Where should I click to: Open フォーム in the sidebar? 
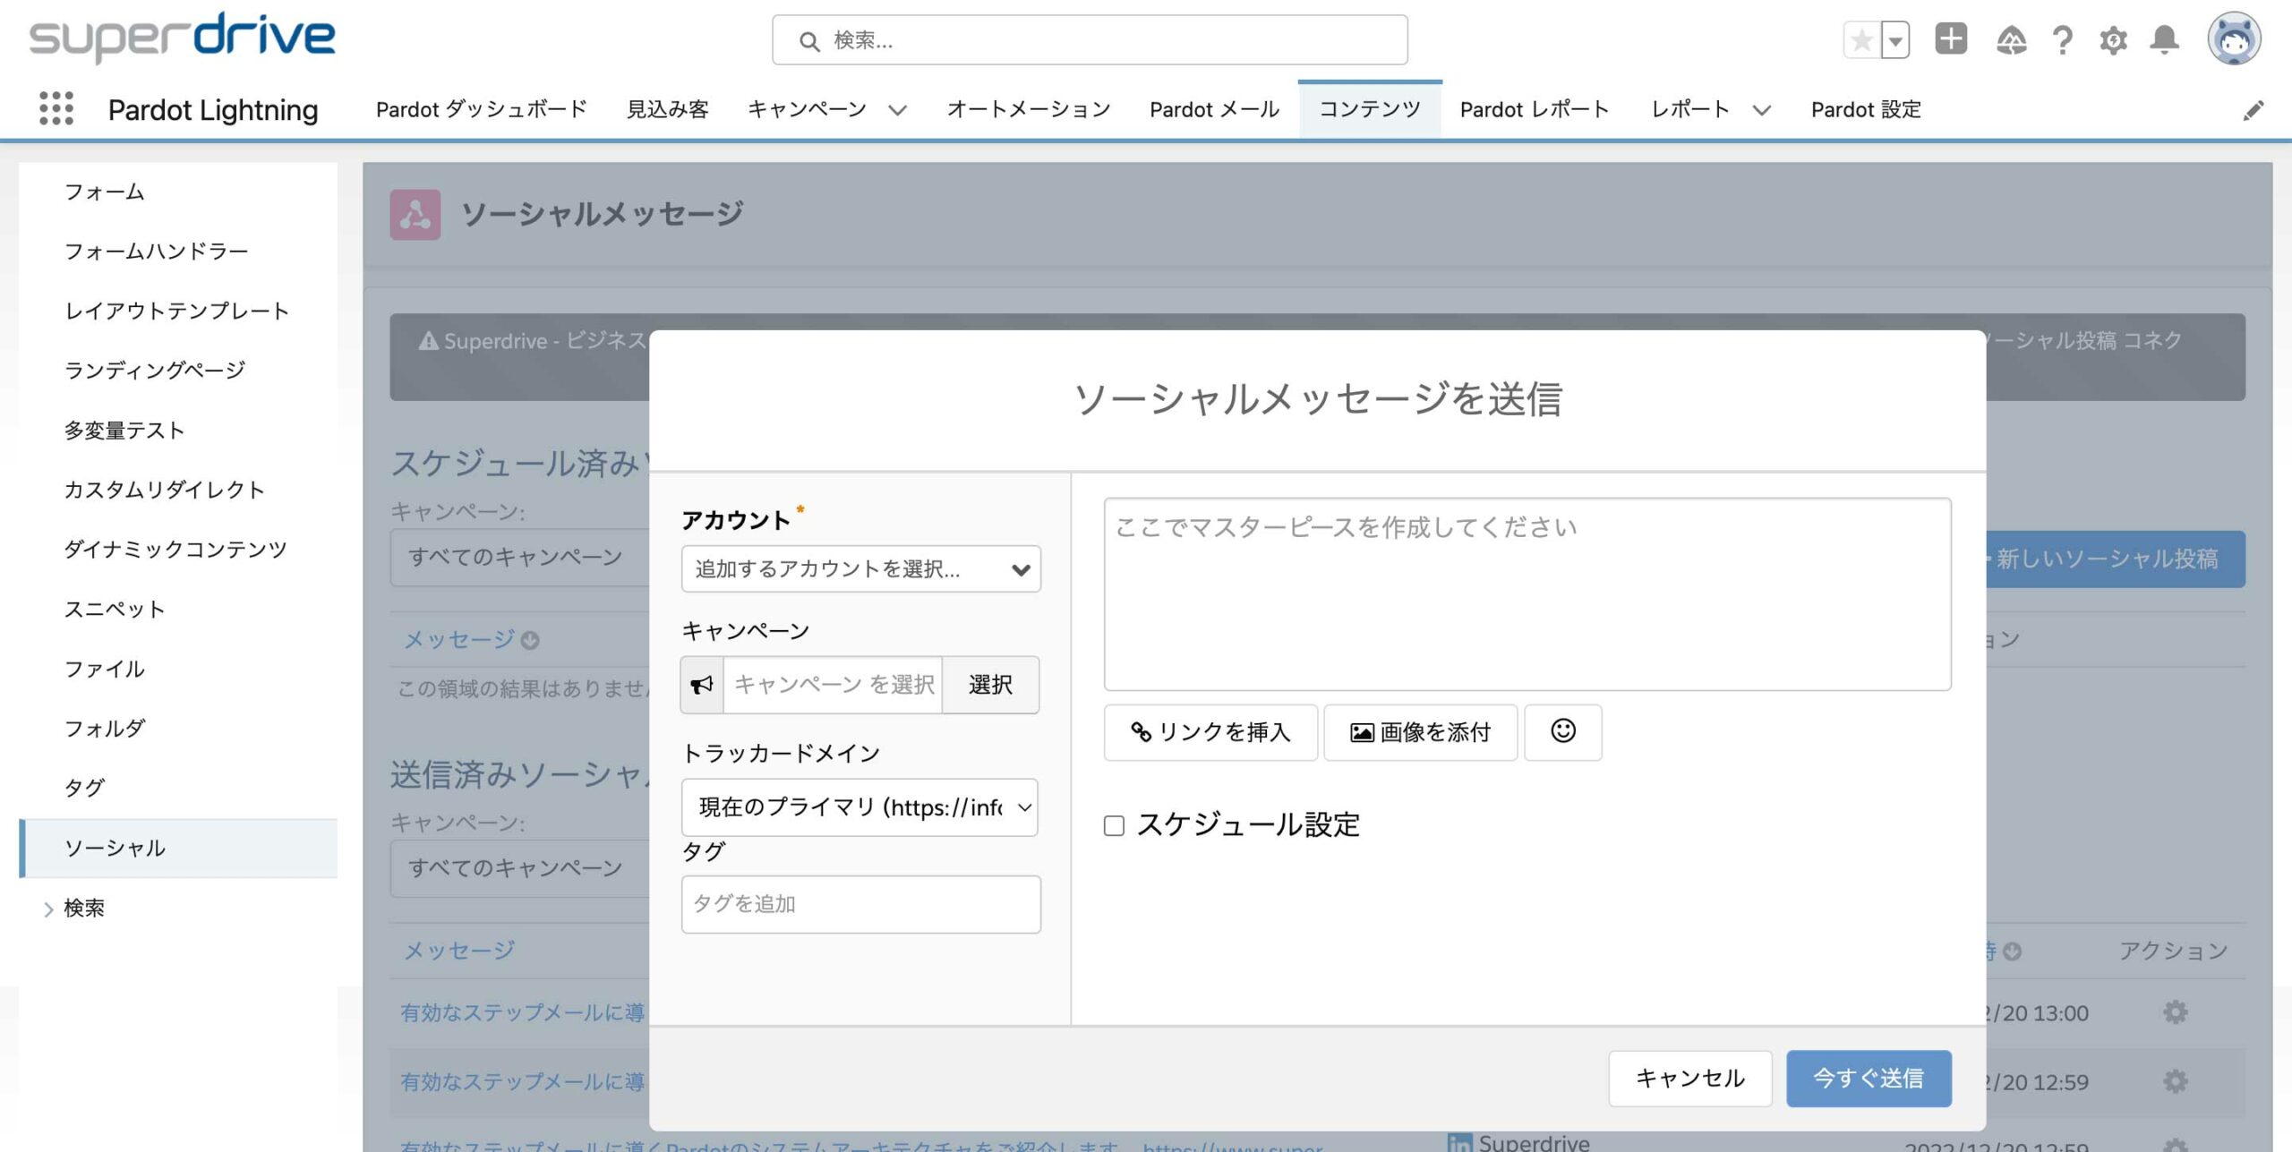click(104, 192)
